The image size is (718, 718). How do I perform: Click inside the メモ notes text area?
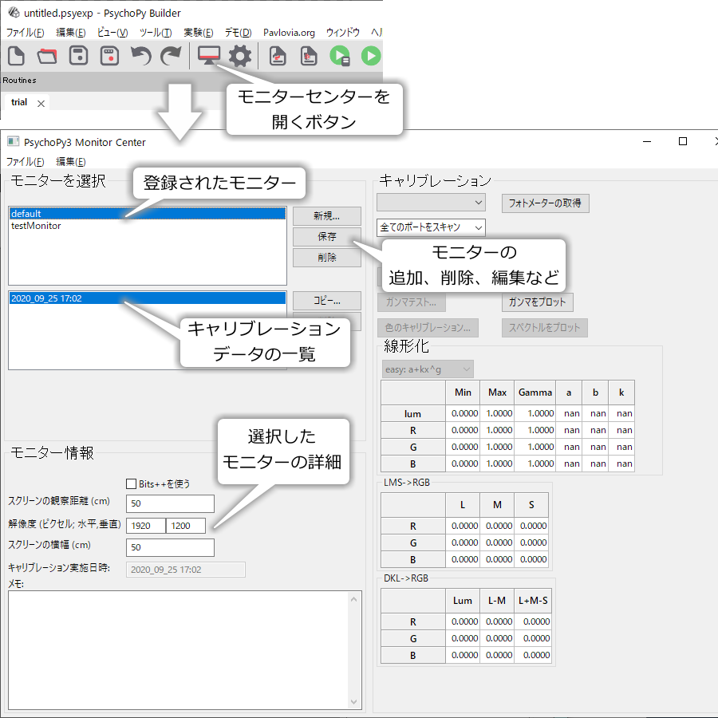[178, 650]
